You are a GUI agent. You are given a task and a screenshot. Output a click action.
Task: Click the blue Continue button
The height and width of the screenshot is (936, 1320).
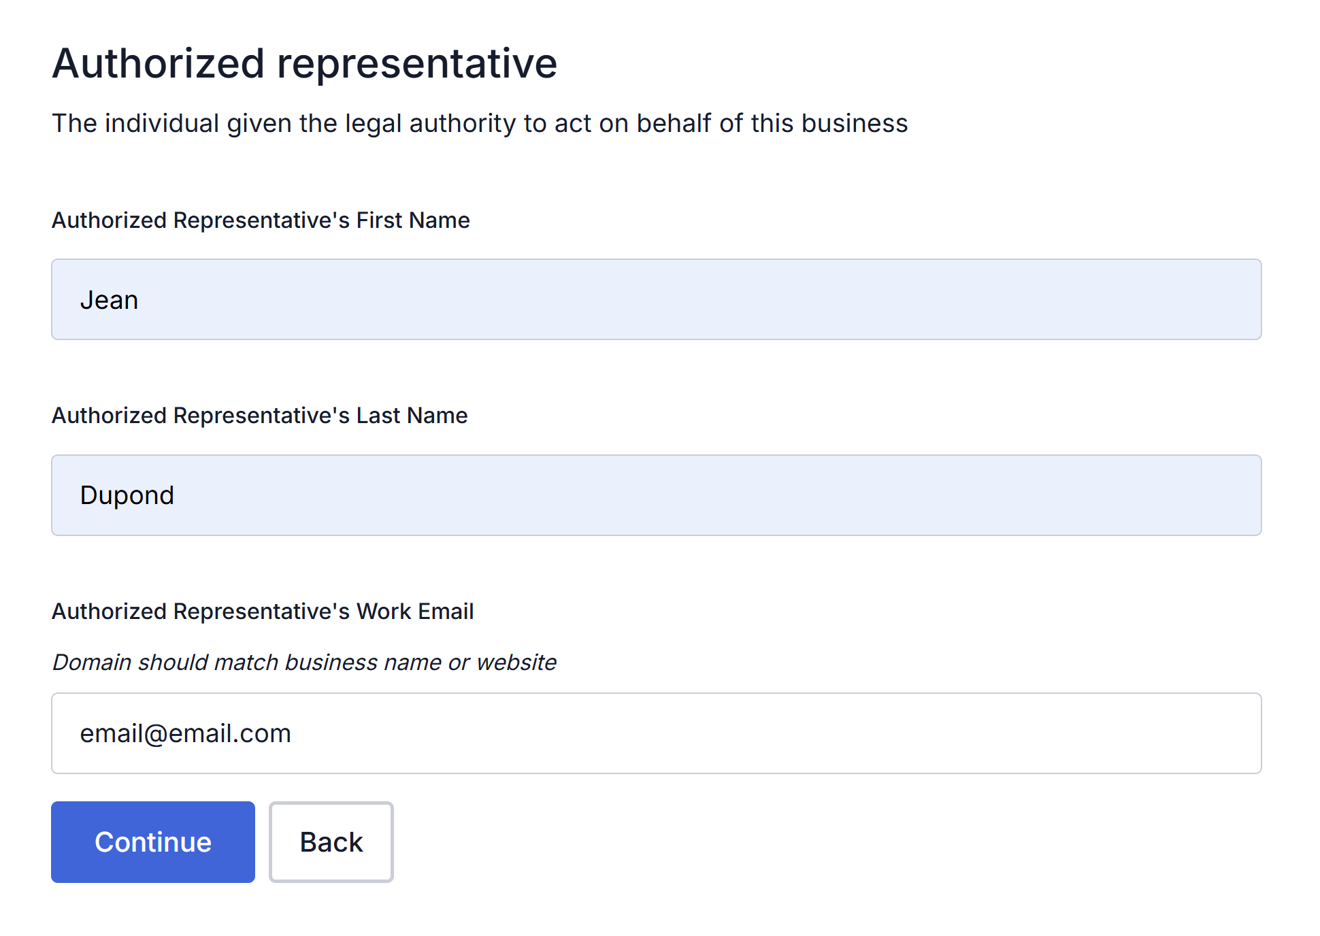[x=153, y=841]
